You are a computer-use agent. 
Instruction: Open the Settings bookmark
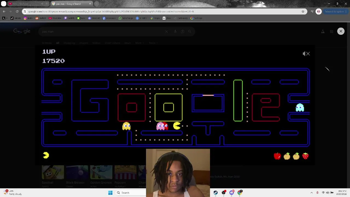click(x=196, y=18)
